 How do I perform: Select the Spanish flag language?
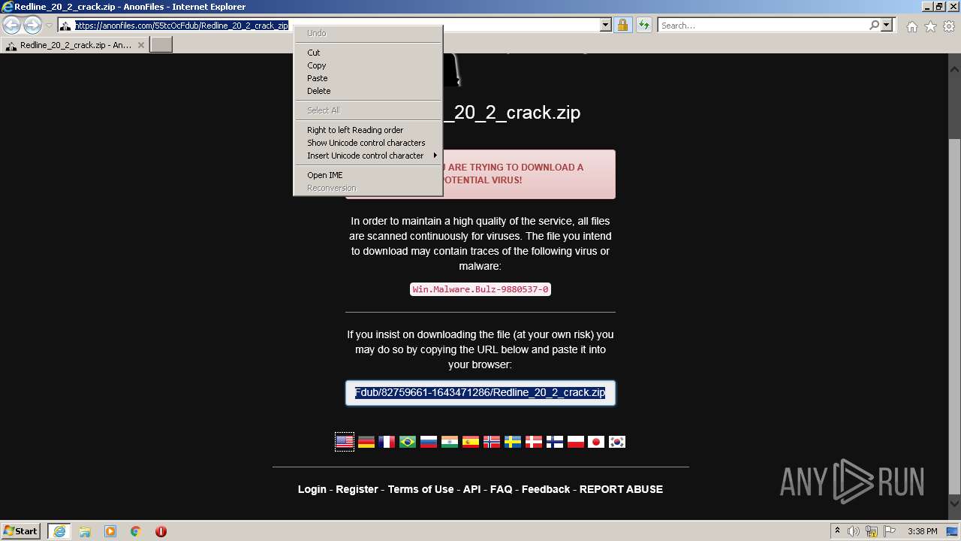coord(471,442)
